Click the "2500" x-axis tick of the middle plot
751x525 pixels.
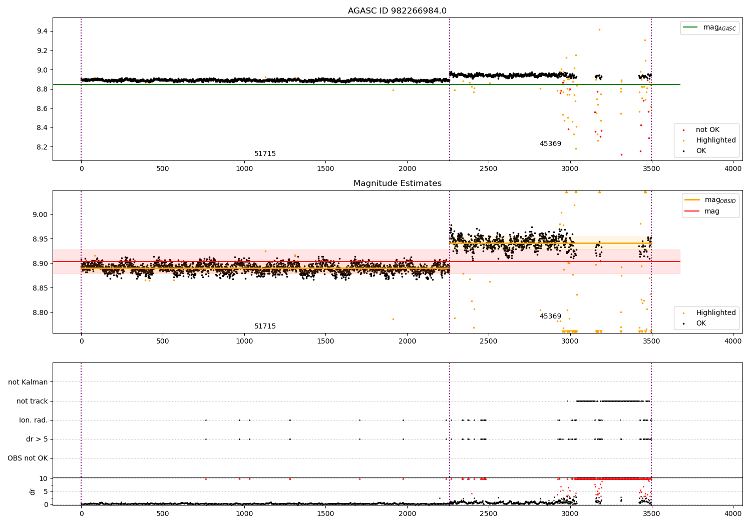(x=489, y=341)
